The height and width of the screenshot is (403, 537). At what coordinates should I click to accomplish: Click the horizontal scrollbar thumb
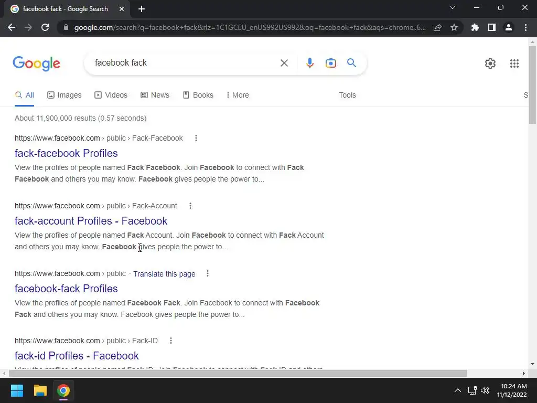[x=238, y=373]
